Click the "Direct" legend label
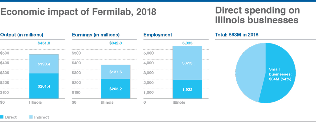Viewport: 316px width, 122px height. tap(11, 117)
